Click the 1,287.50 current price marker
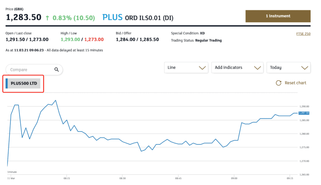Image resolution: width=321 pixels, height=185 pixels. 304,113
